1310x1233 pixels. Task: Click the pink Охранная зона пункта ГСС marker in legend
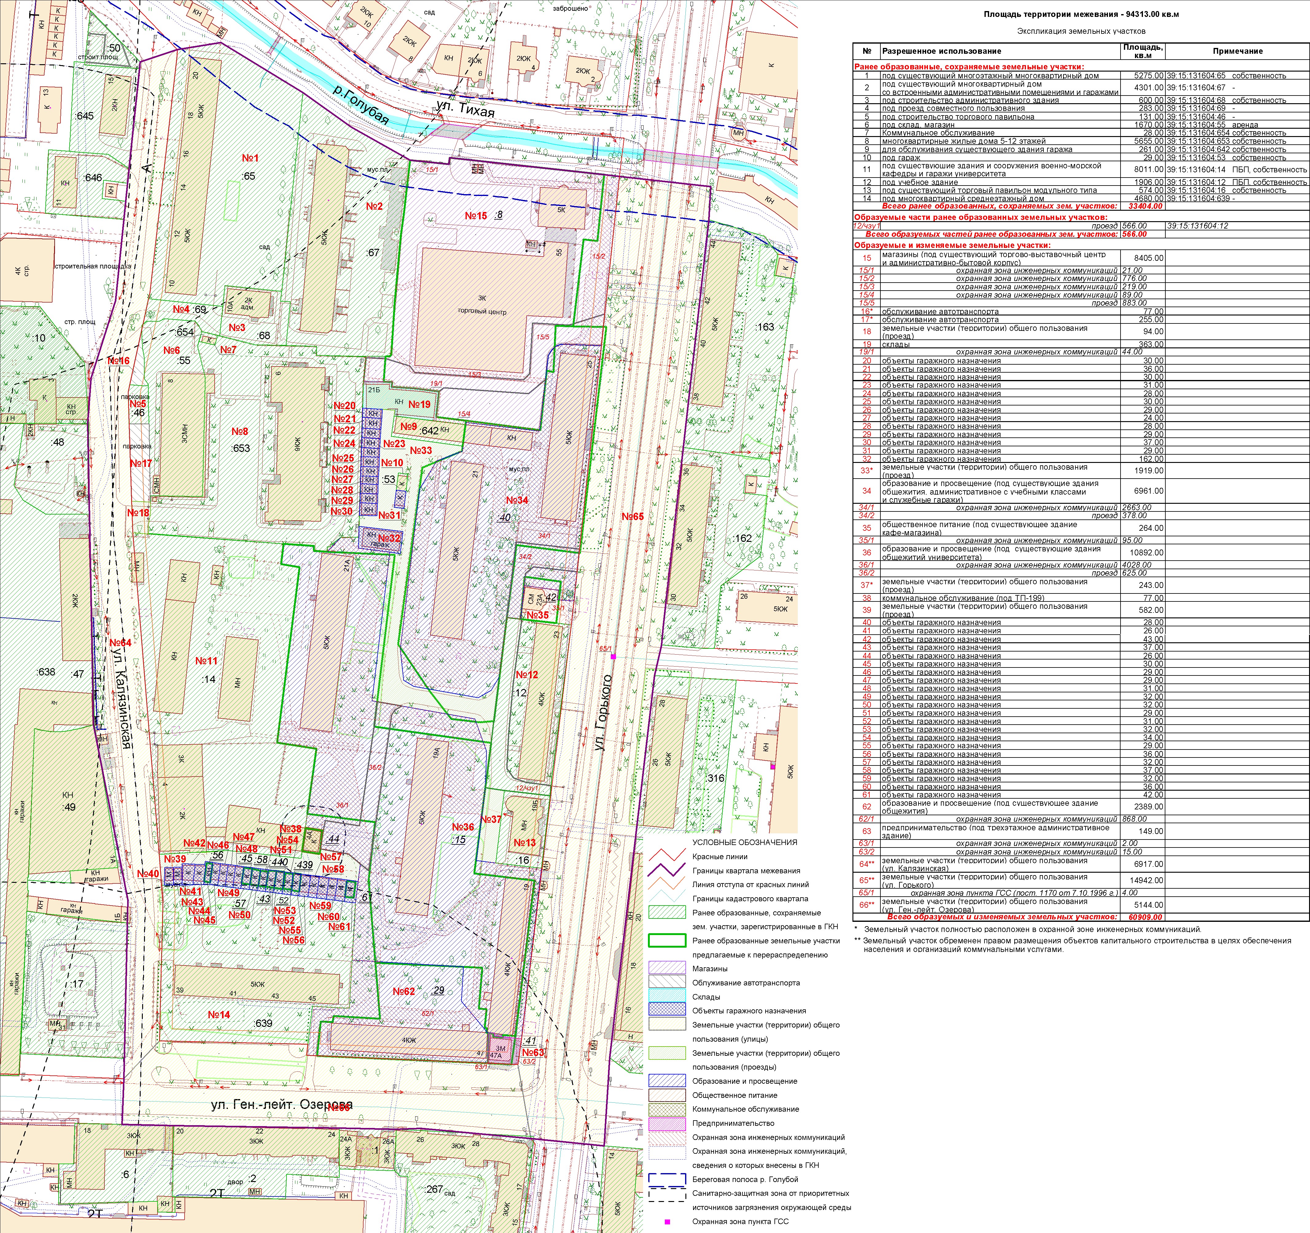667,1222
